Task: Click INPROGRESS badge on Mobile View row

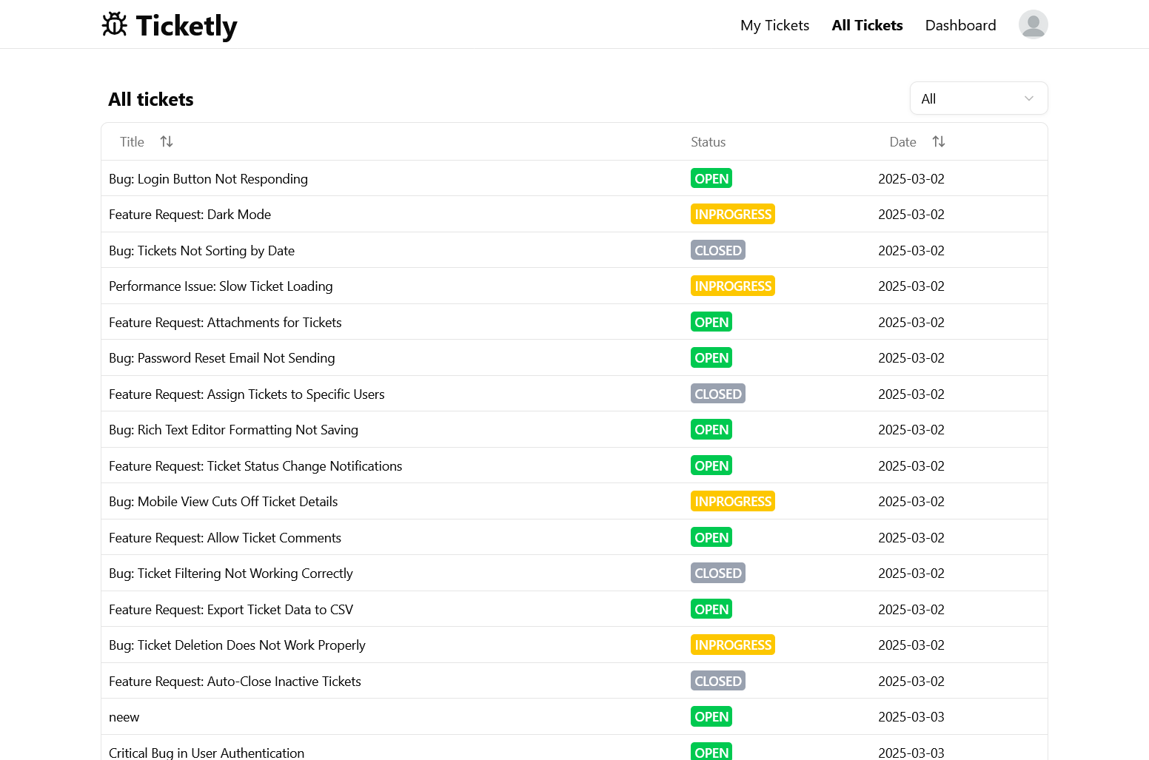Action: pyautogui.click(x=733, y=501)
